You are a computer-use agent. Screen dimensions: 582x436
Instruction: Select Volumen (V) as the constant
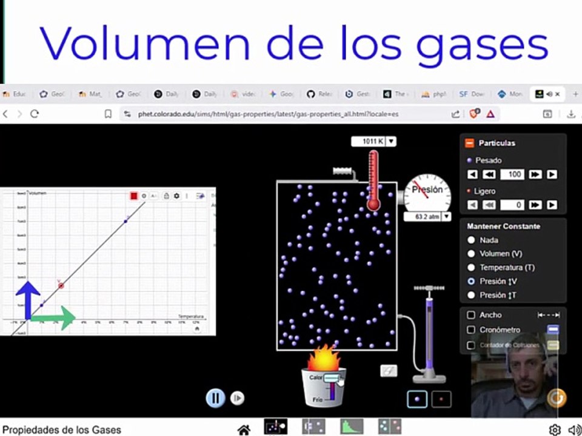[471, 254]
